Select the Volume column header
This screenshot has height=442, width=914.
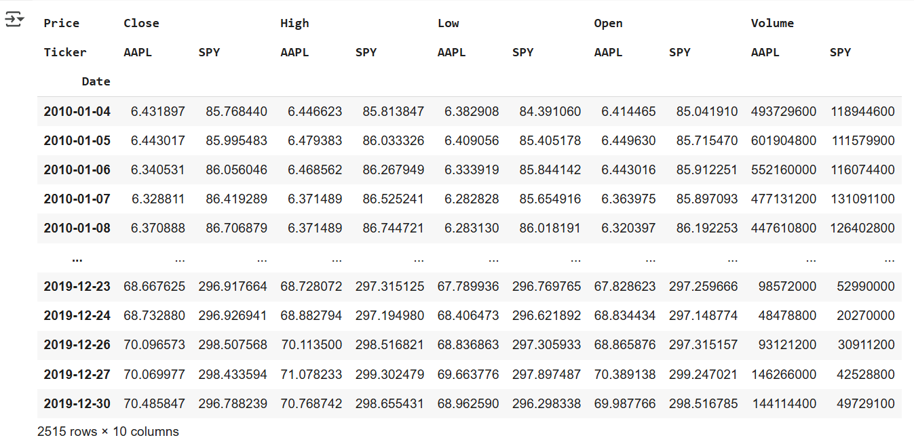(x=772, y=23)
